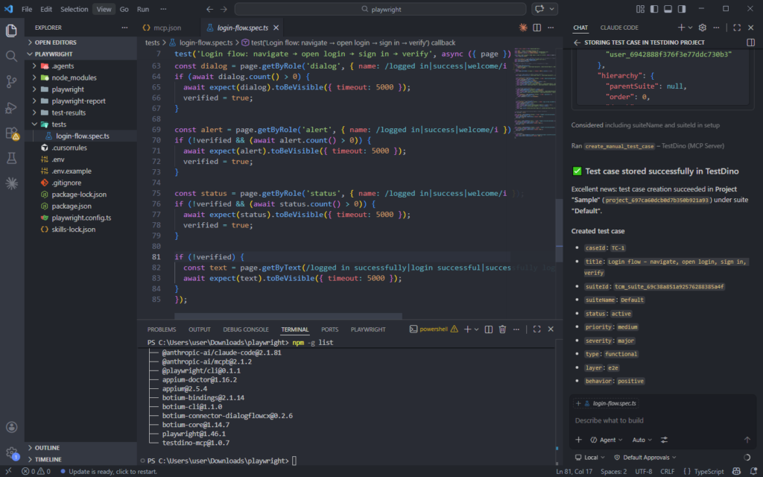Open the Agent mode dropdown
763x477 pixels.
click(x=607, y=440)
